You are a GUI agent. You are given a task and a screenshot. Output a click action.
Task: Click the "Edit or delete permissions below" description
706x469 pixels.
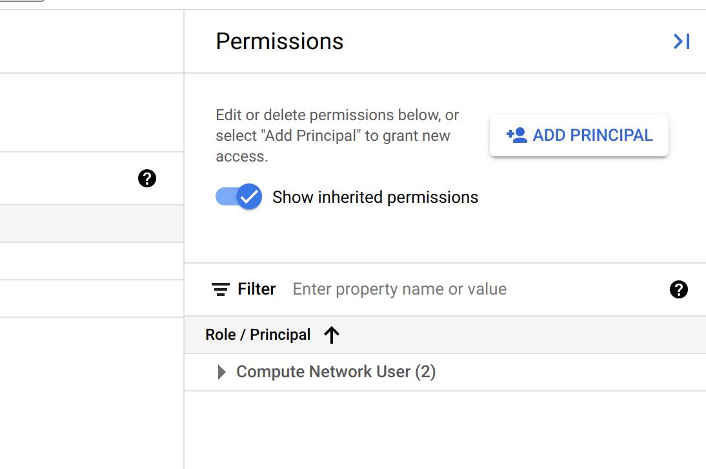[338, 135]
